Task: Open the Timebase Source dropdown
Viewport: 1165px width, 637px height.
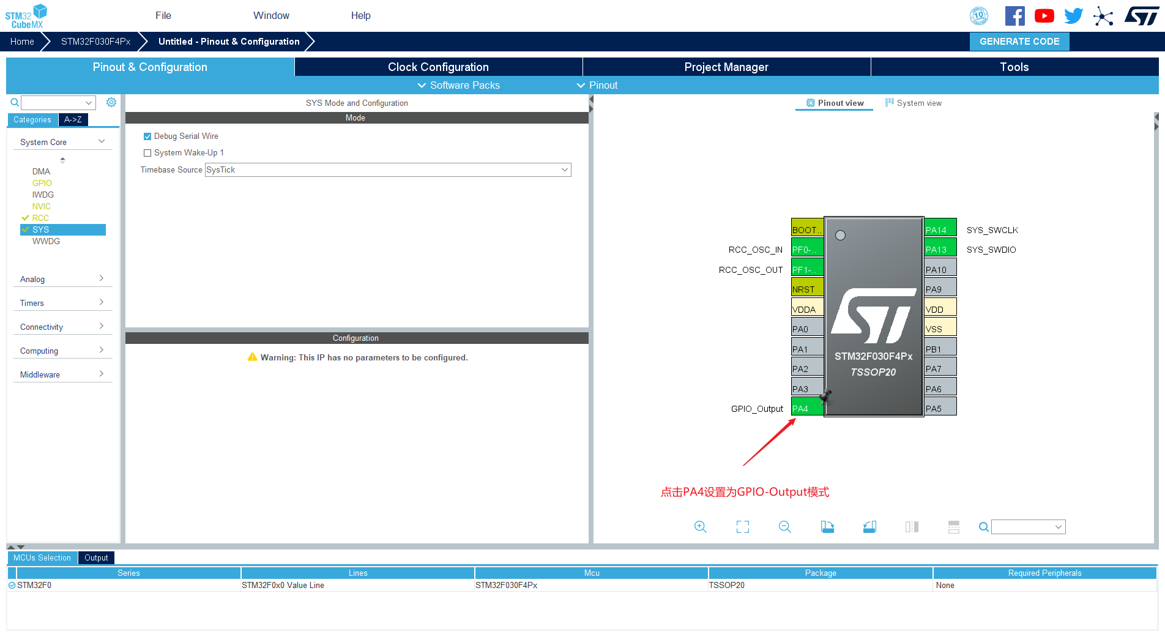Action: pos(388,169)
